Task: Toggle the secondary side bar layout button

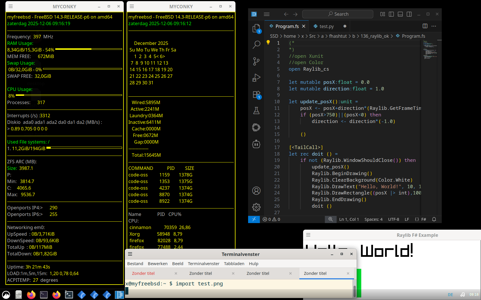Action: (x=409, y=14)
